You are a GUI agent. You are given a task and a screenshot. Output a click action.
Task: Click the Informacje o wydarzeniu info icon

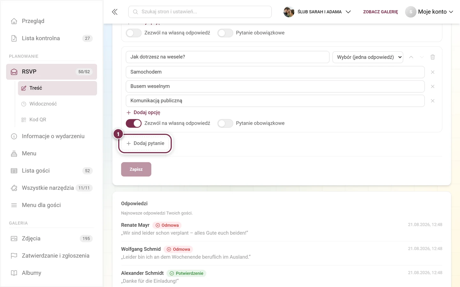pos(14,136)
